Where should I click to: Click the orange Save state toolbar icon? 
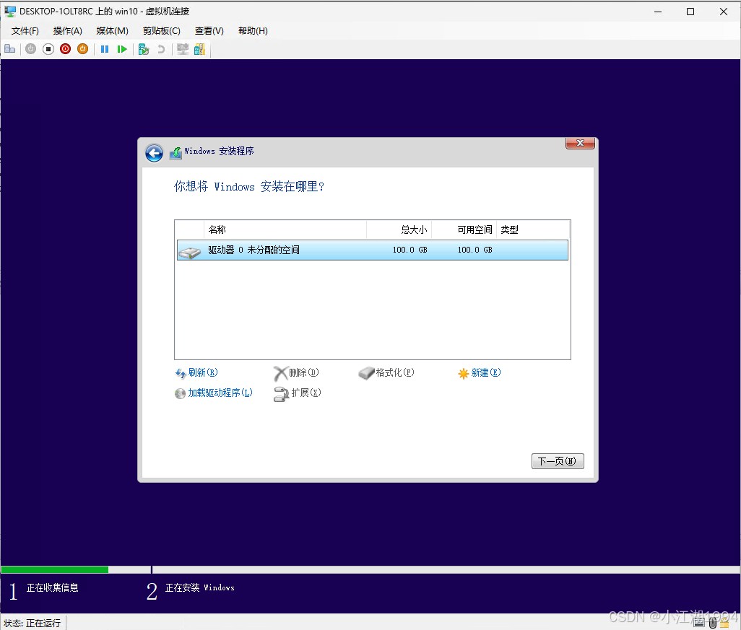pos(83,49)
